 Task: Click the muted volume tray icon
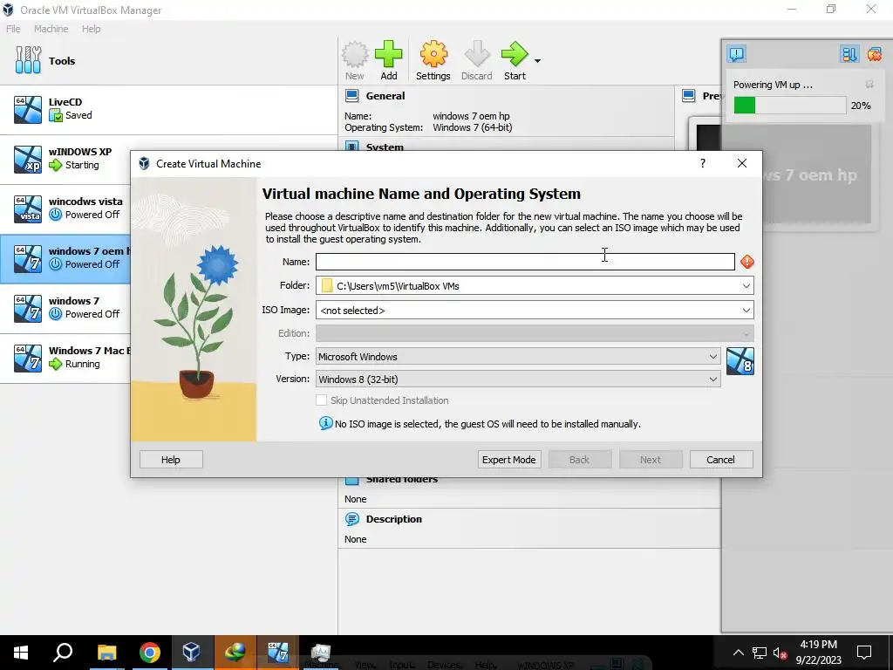780,653
